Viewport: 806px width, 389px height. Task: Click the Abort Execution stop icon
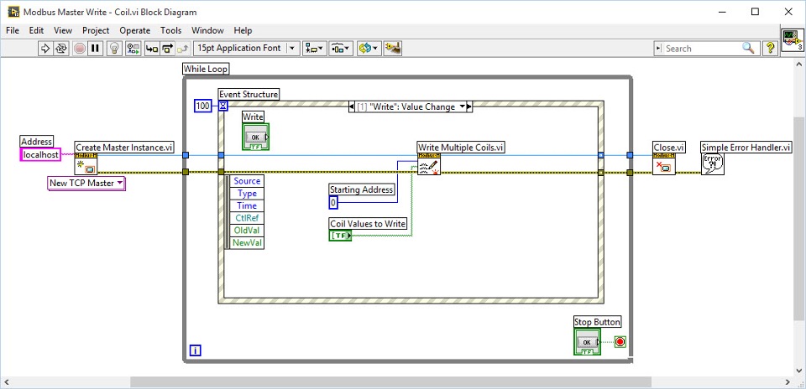click(x=79, y=49)
